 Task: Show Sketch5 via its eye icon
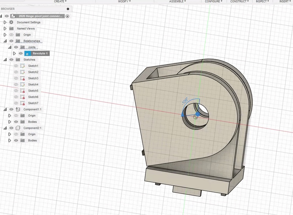[x=16, y=90]
